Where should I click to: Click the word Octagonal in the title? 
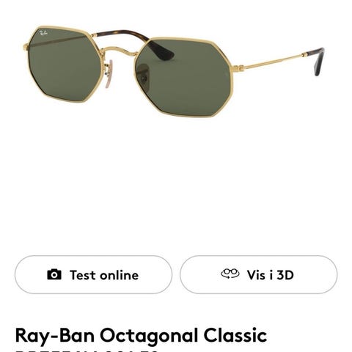149,336
